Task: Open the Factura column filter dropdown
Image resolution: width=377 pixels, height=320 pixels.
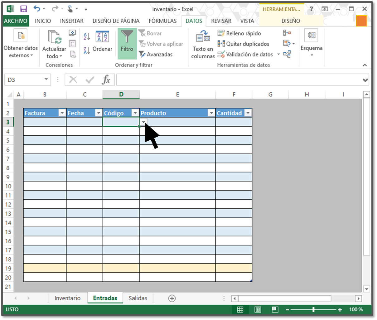Action: tap(62, 113)
